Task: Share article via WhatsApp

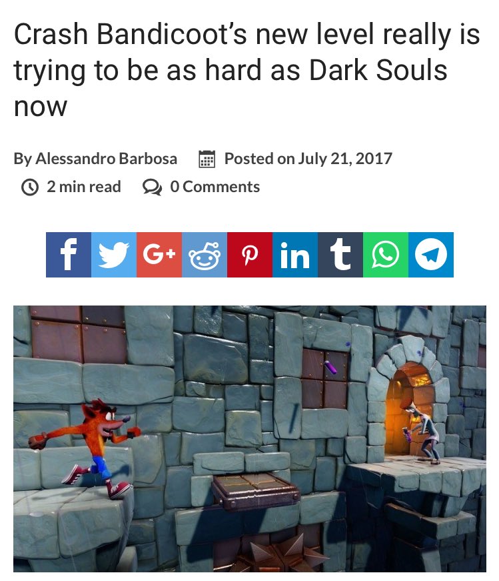Action: point(386,255)
